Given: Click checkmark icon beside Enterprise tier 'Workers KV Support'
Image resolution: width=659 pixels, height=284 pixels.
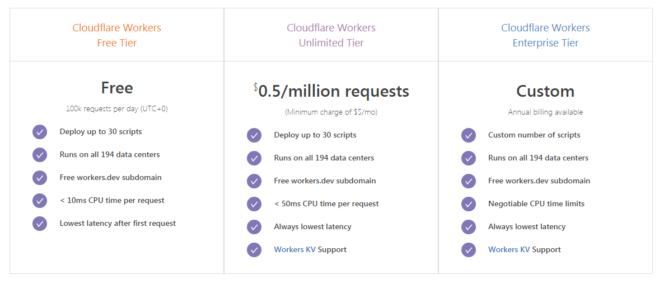Looking at the screenshot, I should 469,249.
